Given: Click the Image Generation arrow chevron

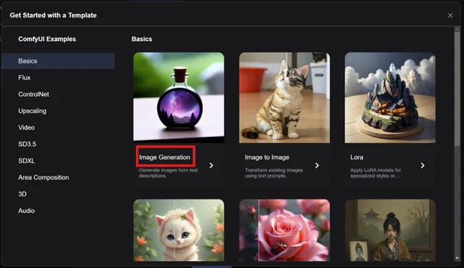Looking at the screenshot, I should (x=211, y=165).
